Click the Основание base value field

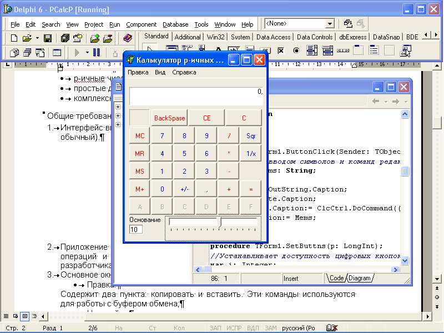coord(136,229)
